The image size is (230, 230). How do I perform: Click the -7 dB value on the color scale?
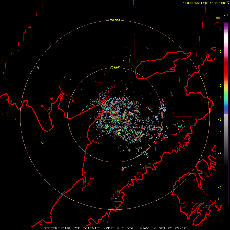coord(220,188)
